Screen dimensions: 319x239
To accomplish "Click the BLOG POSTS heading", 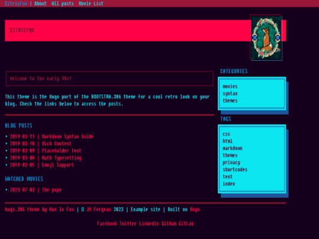I will pos(18,126).
